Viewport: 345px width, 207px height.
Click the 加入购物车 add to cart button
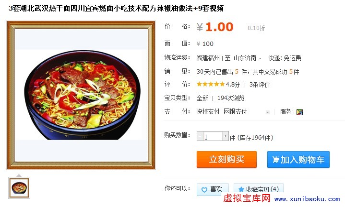click(x=298, y=159)
